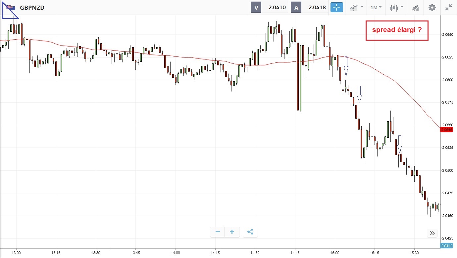Click the collapse chart arrows icon

point(449,7)
